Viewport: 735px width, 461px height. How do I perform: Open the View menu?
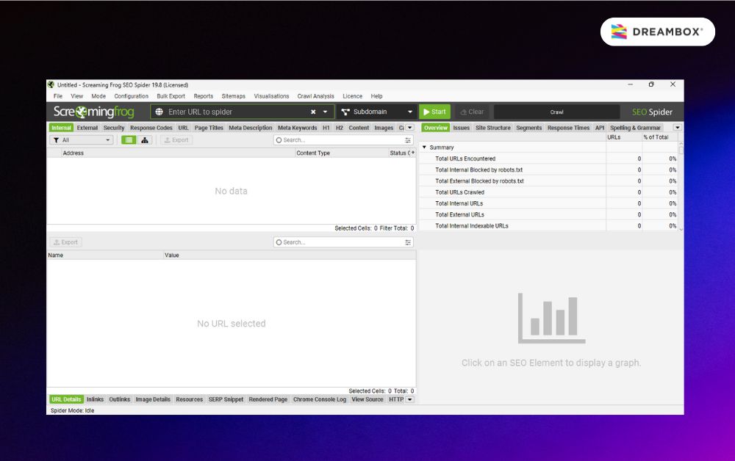(x=77, y=96)
